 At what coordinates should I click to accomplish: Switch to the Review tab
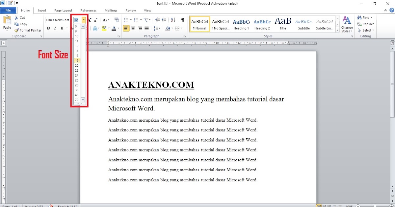(x=131, y=11)
